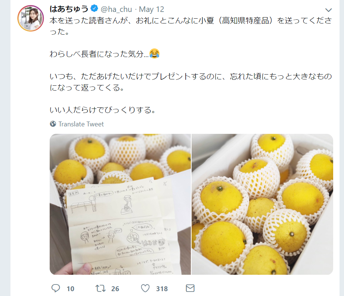Viewport: 344px width, 296px height.
Task: Send tweet via the envelope message icon
Action: tap(190, 288)
